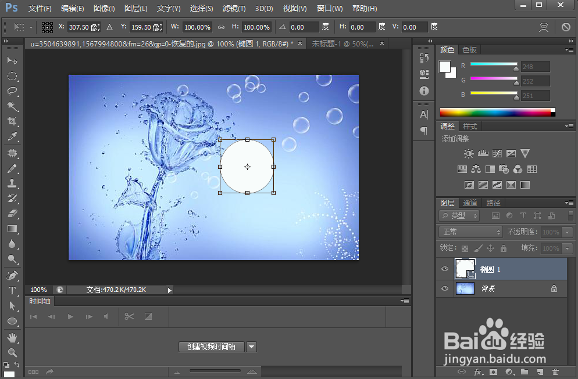Screen dimensions: 578x379
Task: Select the Pen tool
Action: [x=12, y=276]
